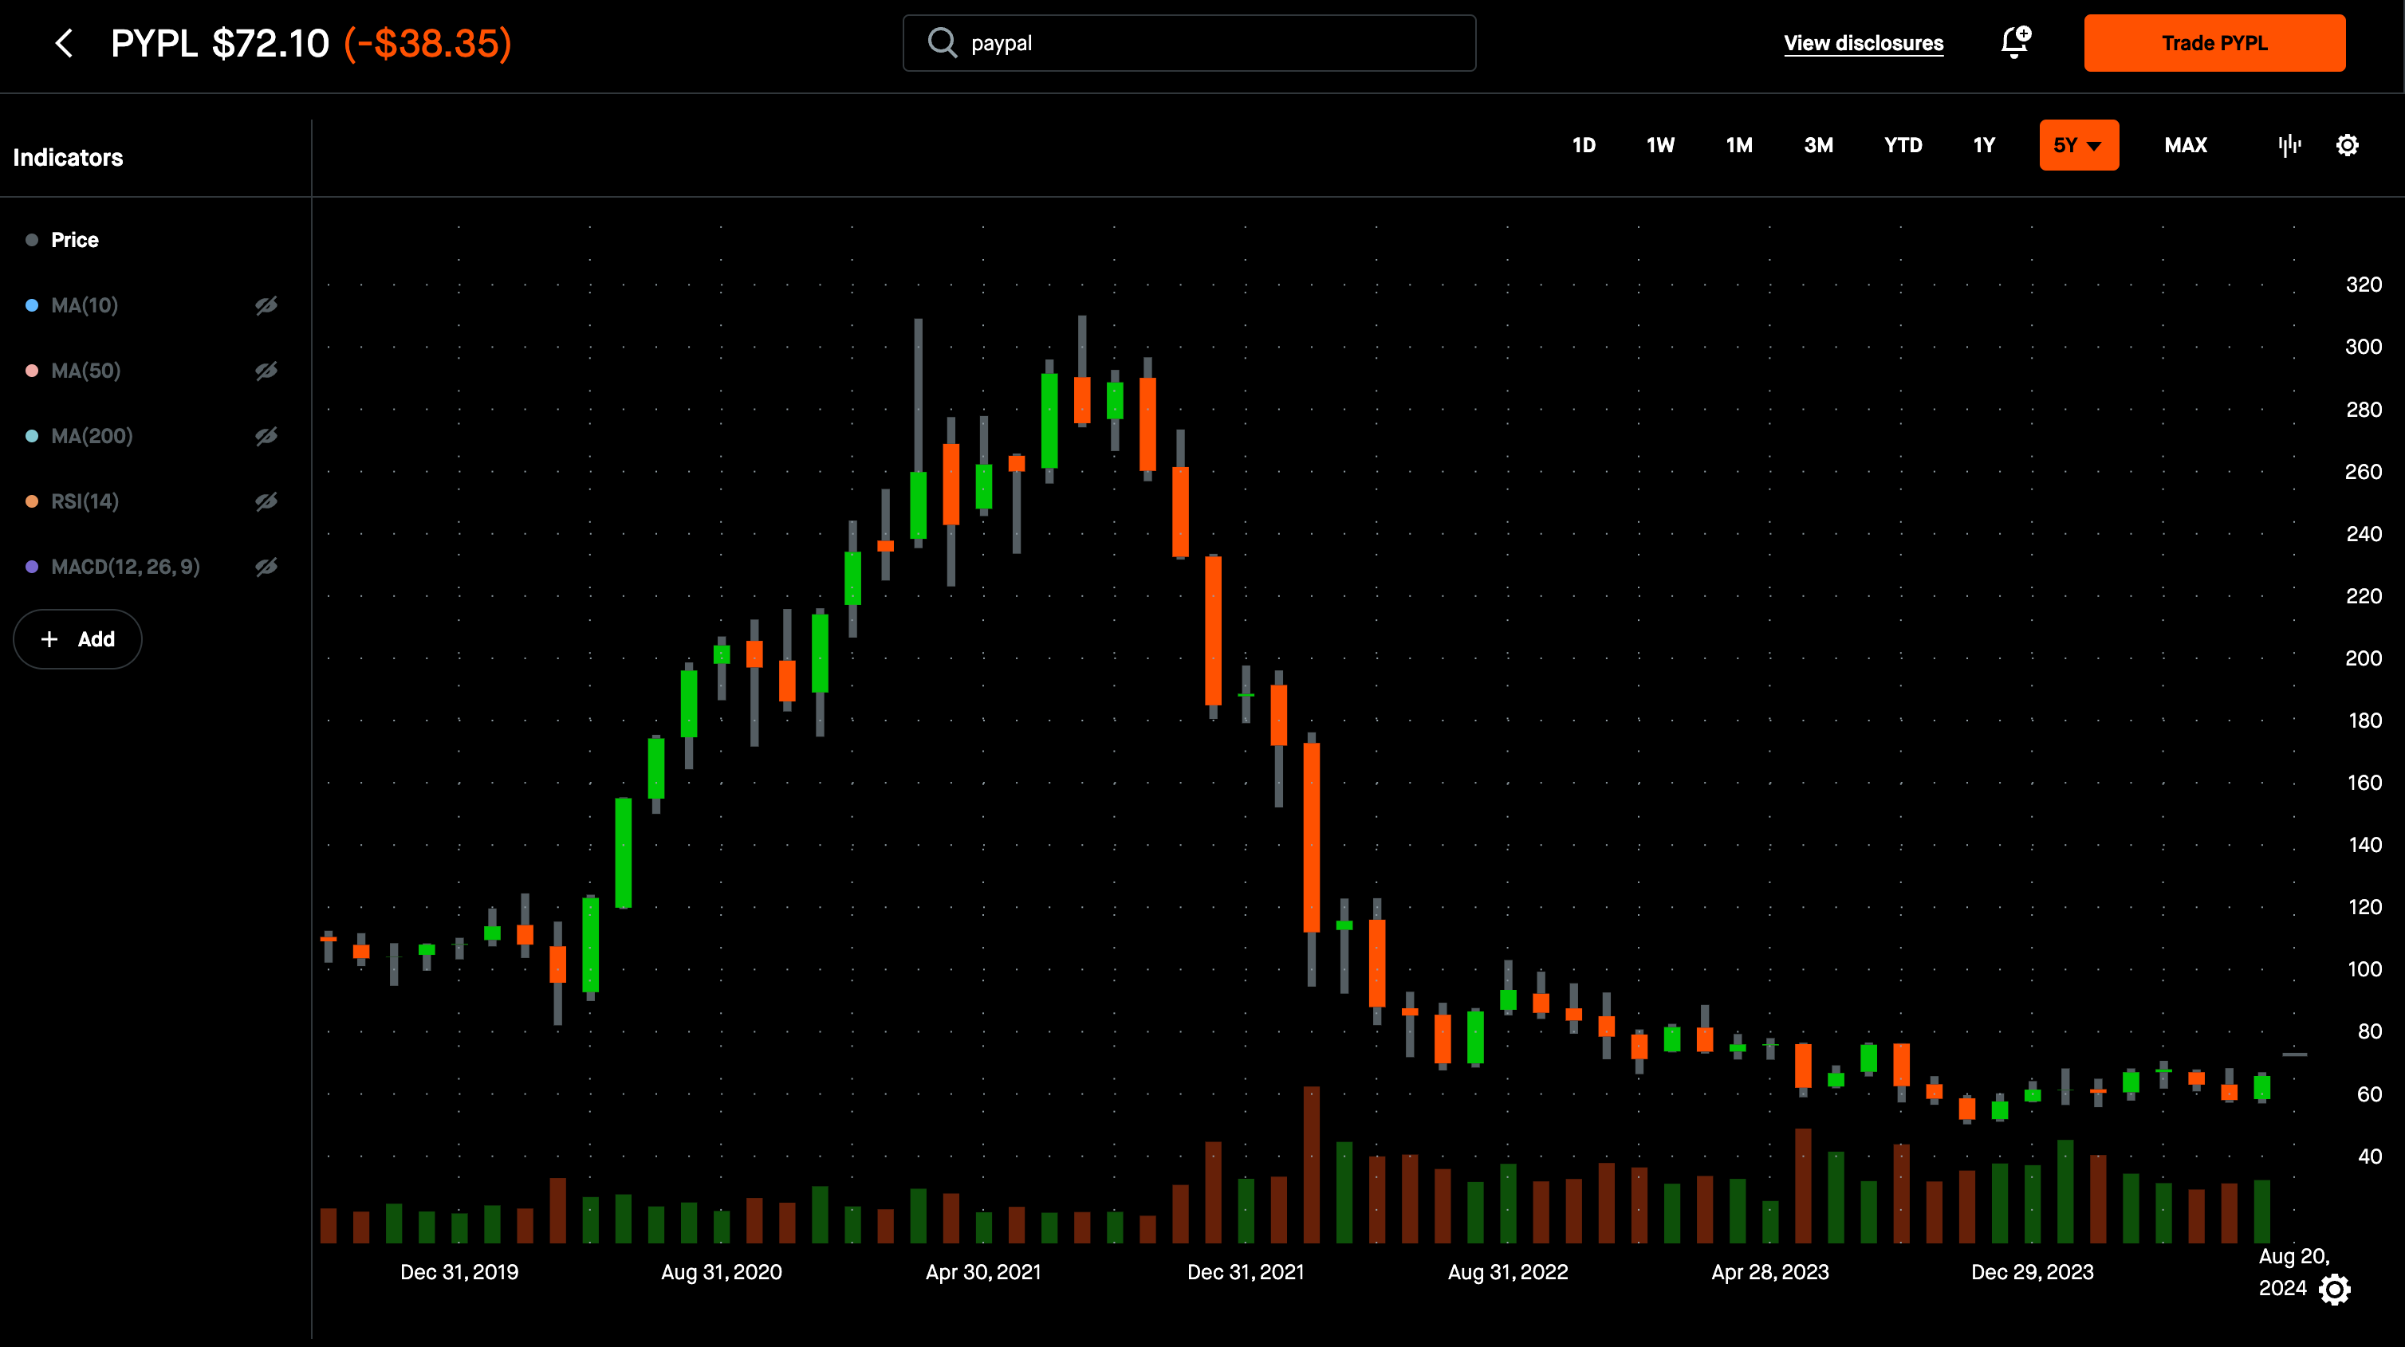
Task: Open axis settings gear near Aug 20, 2024
Action: click(2334, 1289)
